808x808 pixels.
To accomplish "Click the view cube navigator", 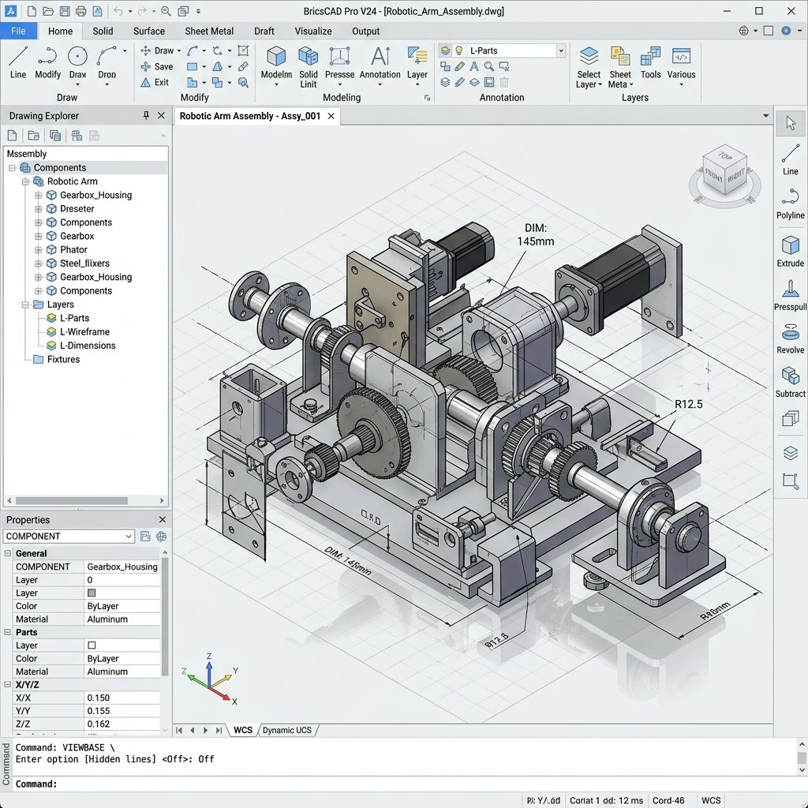I will [725, 175].
